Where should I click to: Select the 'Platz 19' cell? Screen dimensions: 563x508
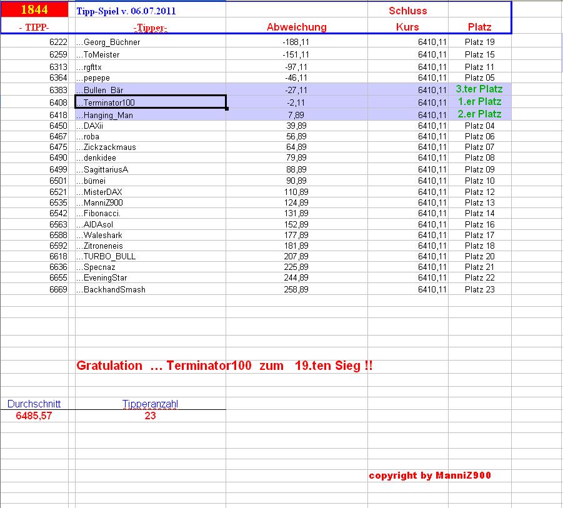(x=480, y=42)
